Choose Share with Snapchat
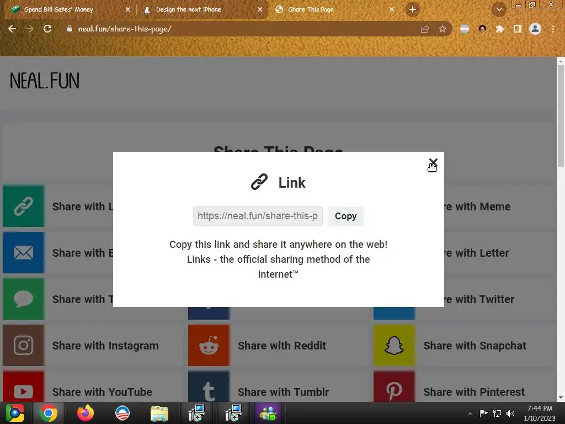The image size is (565, 424). [475, 346]
